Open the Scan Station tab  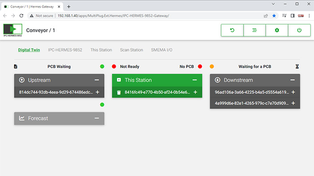coord(131,50)
